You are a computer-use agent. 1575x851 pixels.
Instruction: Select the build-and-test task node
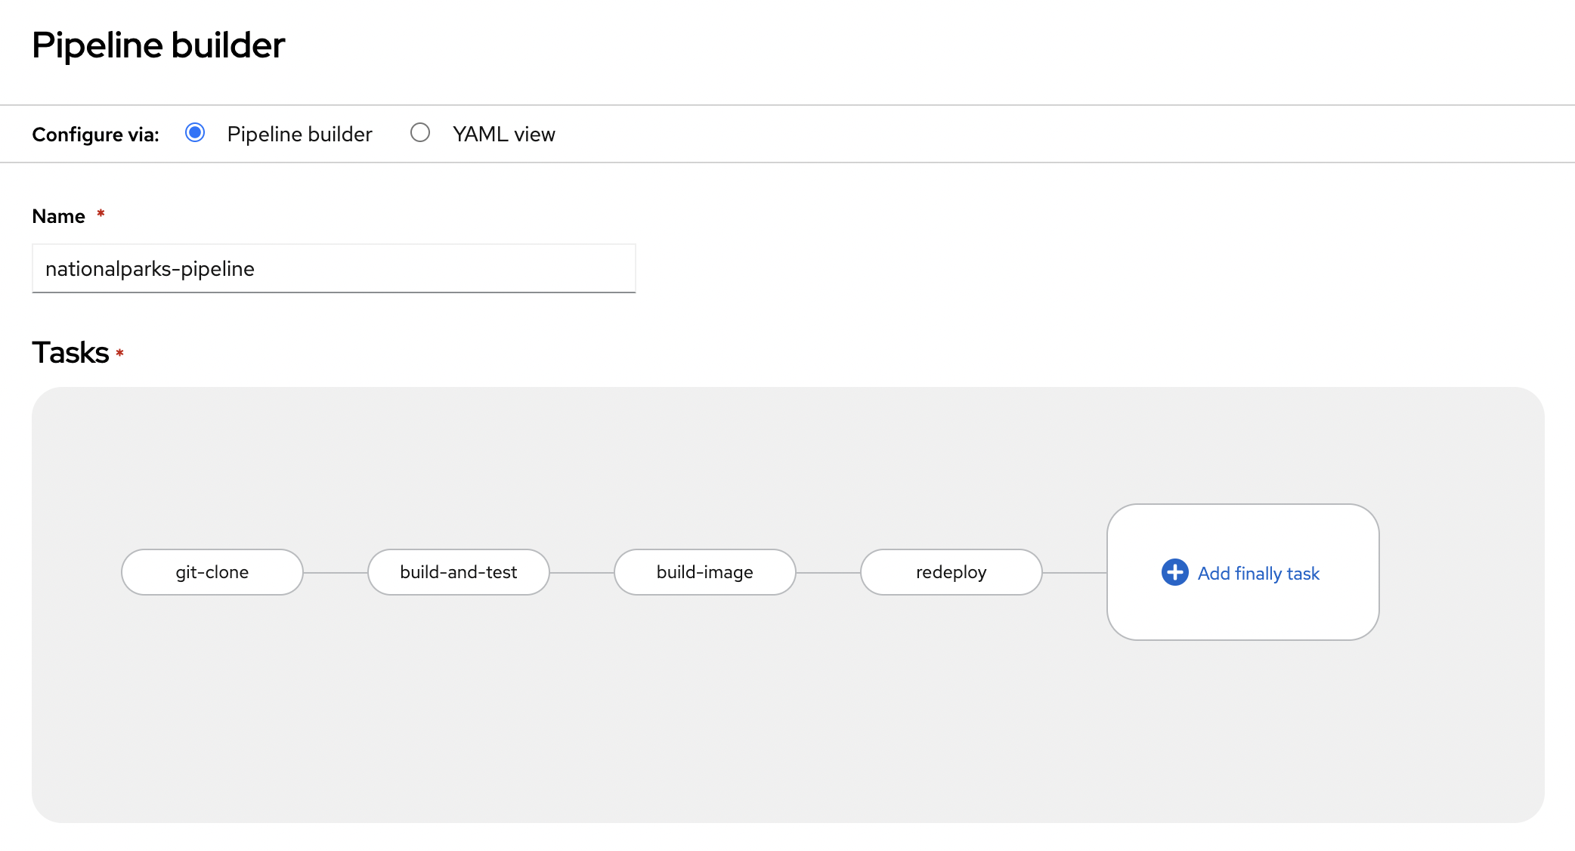459,572
